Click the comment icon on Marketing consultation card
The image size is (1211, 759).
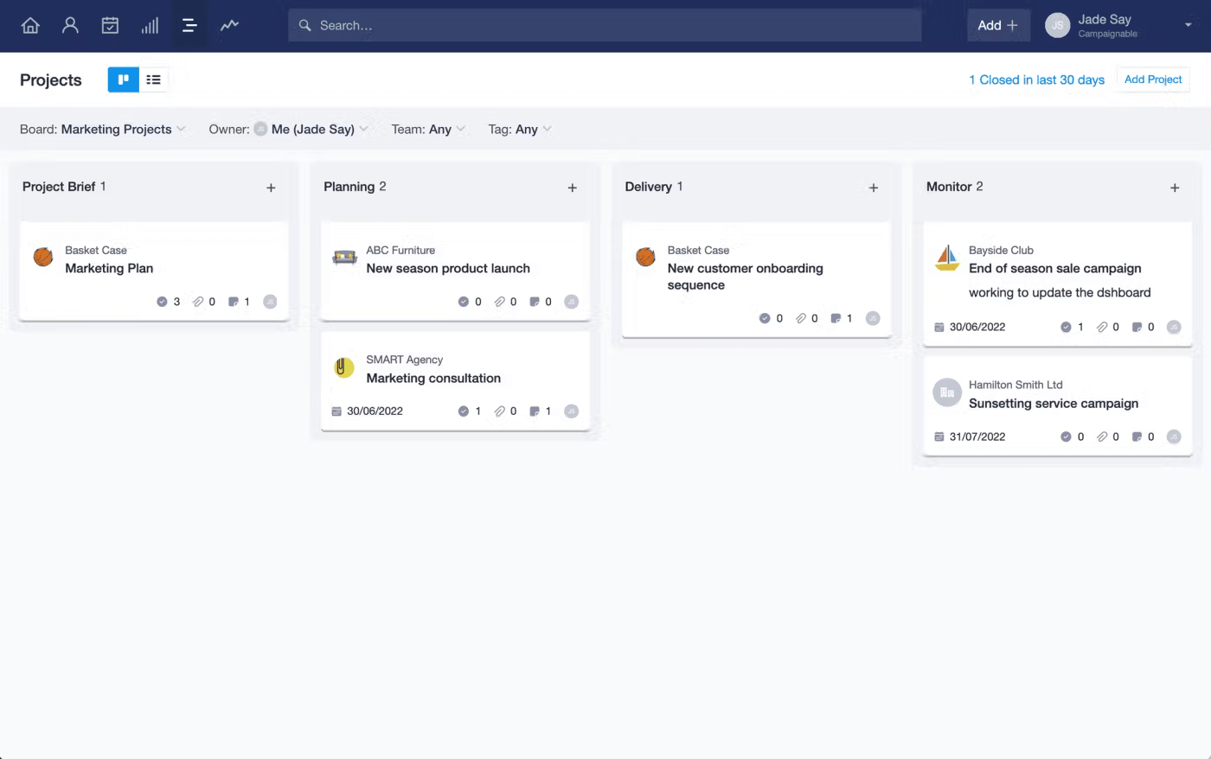tap(534, 411)
